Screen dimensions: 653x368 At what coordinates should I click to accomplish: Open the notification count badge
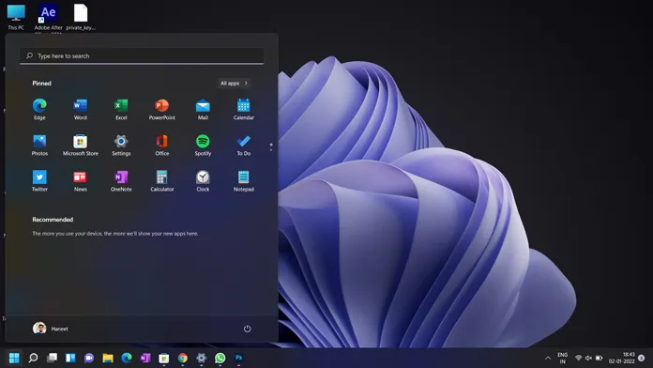pos(642,358)
